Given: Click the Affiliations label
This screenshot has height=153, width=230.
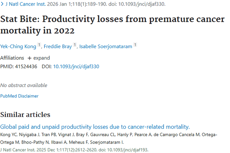Looking at the screenshot, I should tap(12, 58).
